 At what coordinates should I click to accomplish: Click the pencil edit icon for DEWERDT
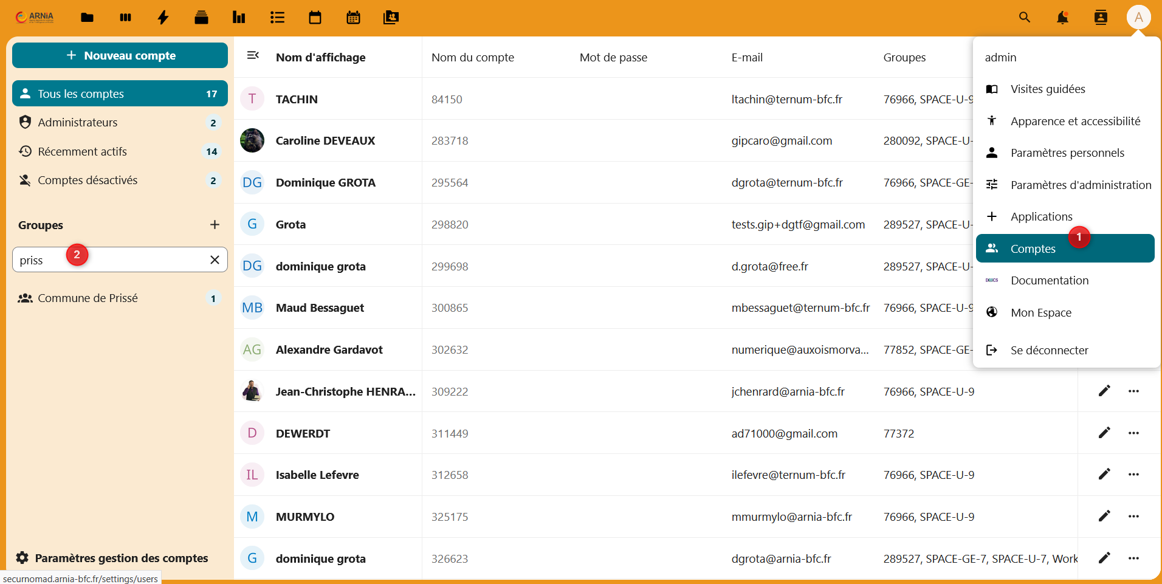point(1104,433)
